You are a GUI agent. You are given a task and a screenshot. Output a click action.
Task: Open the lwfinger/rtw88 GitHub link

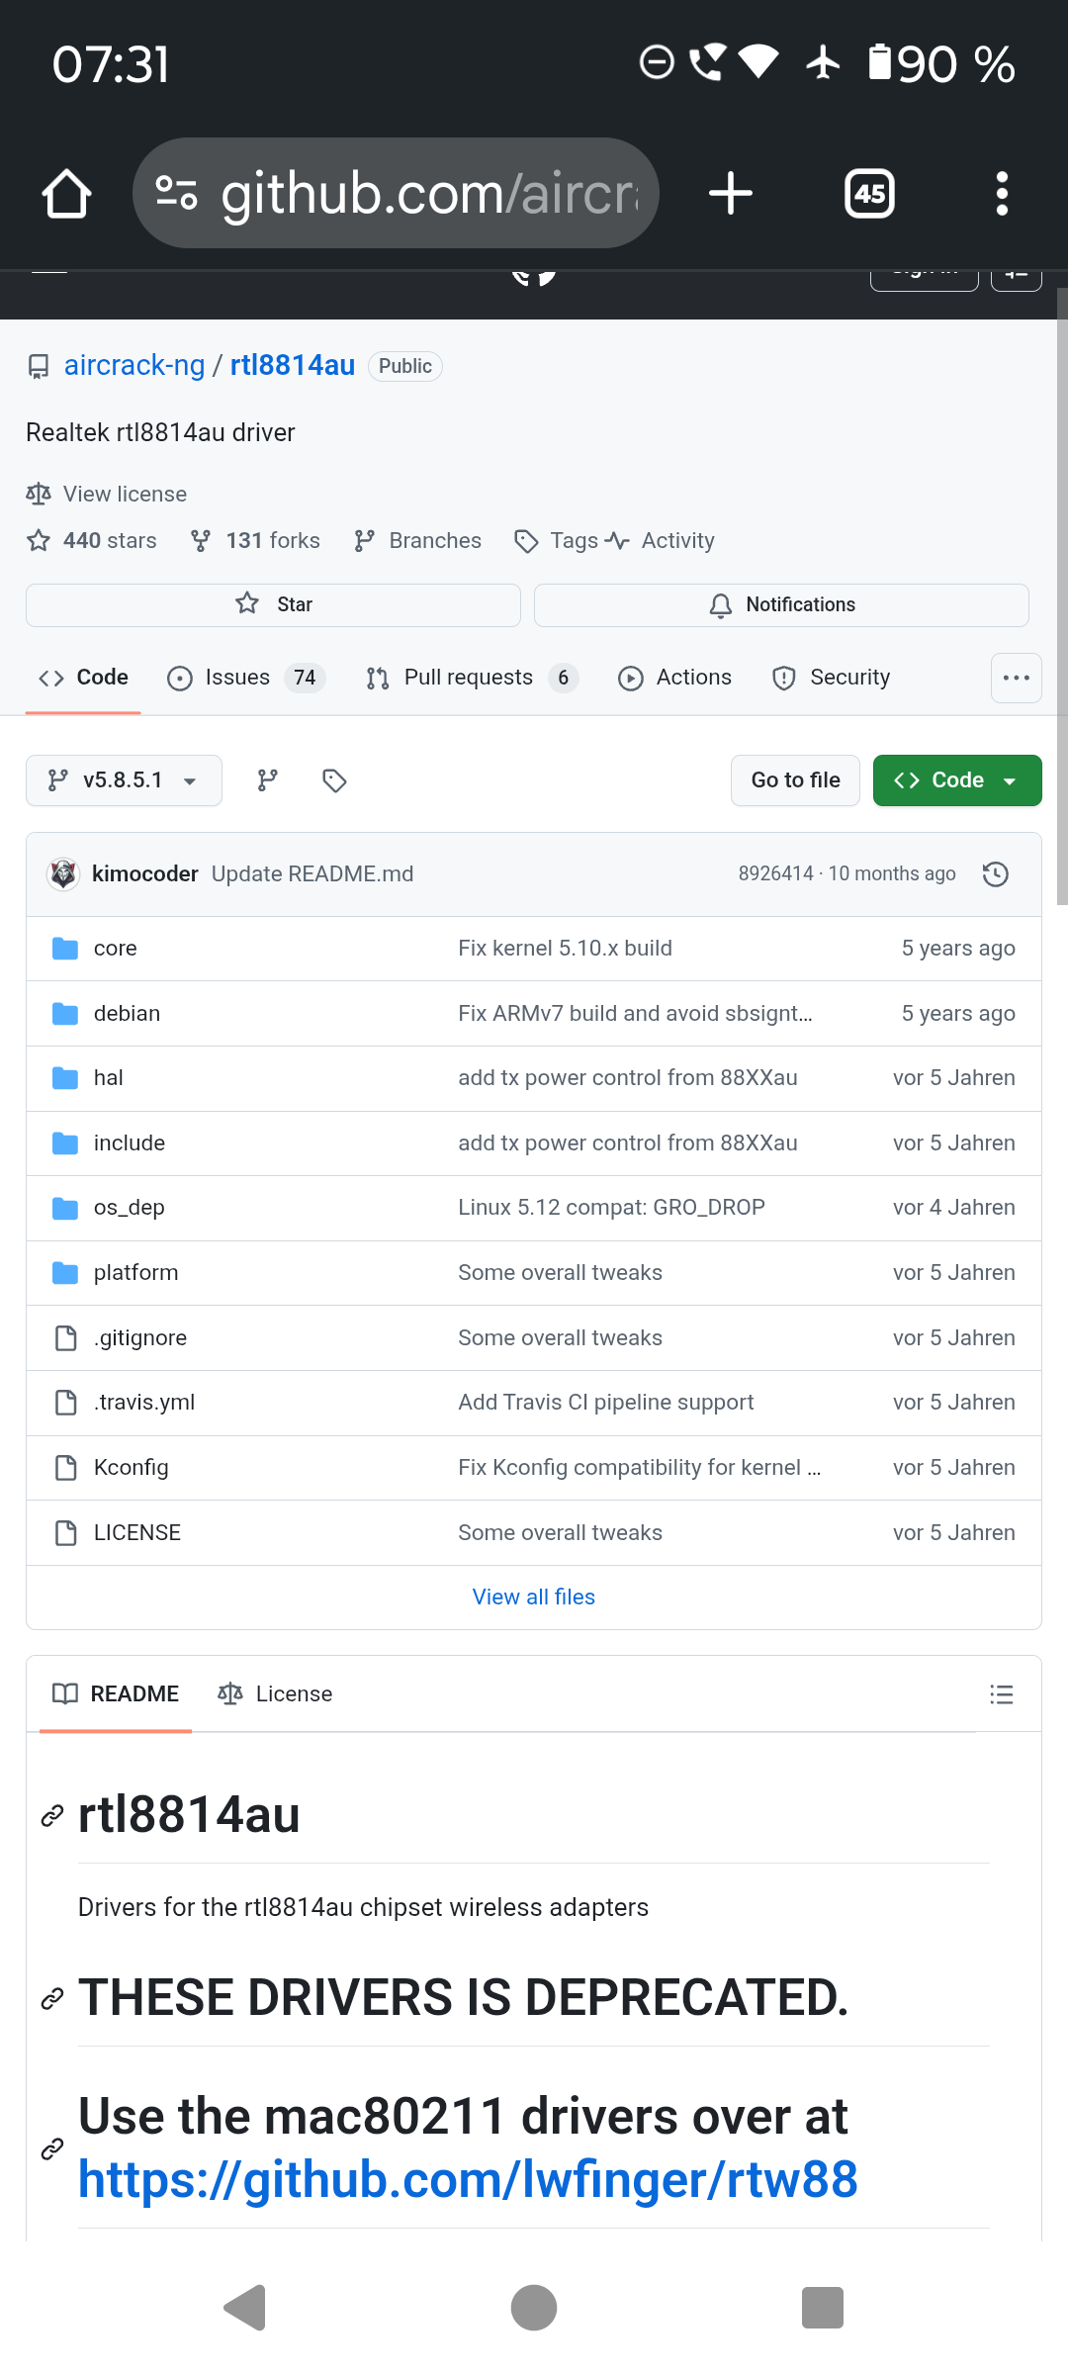468,2180
